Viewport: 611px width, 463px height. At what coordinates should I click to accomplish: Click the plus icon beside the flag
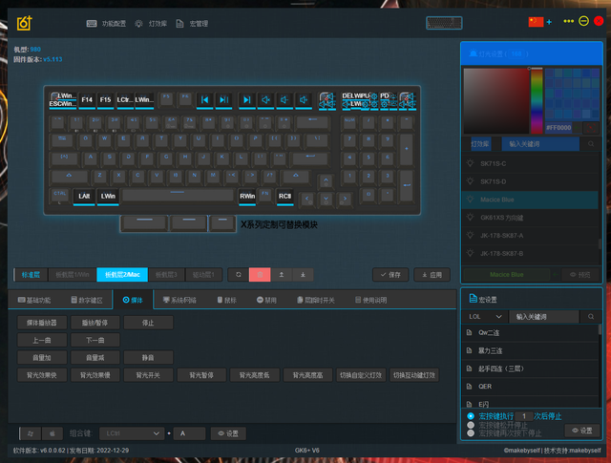549,22
